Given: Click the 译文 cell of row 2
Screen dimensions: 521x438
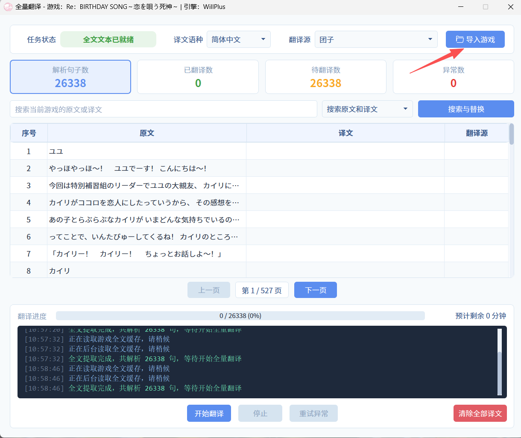Looking at the screenshot, I should tap(345, 168).
